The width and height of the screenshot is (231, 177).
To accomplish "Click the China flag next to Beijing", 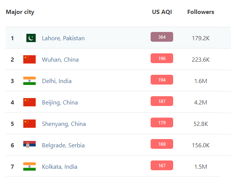I will point(30,102).
